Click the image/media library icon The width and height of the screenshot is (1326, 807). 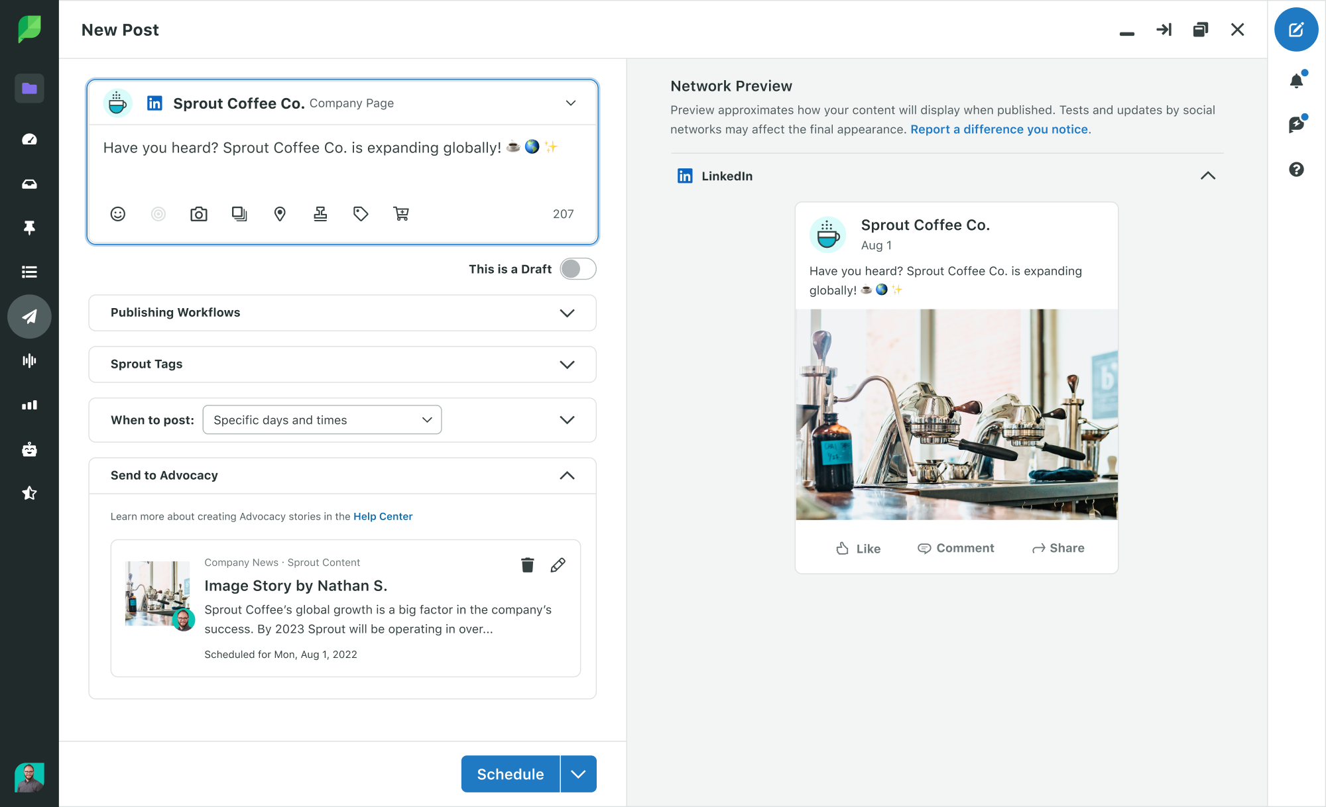[239, 213]
